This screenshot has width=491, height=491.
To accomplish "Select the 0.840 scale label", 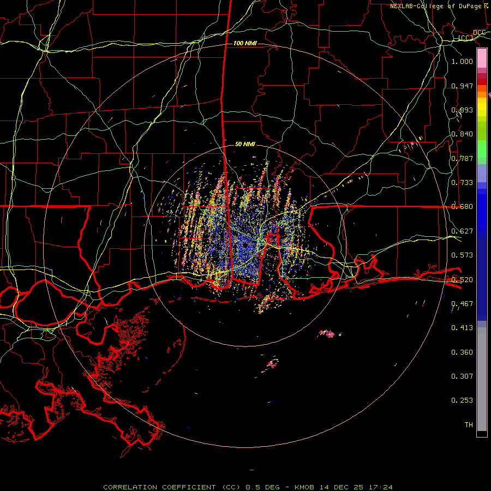I will coord(462,134).
